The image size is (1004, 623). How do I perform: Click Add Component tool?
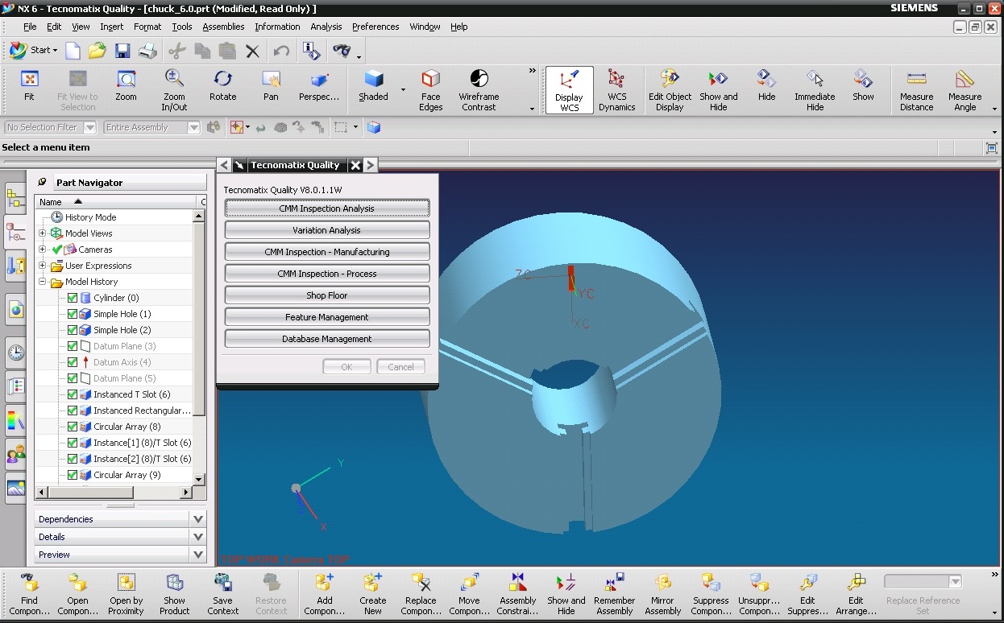324,594
